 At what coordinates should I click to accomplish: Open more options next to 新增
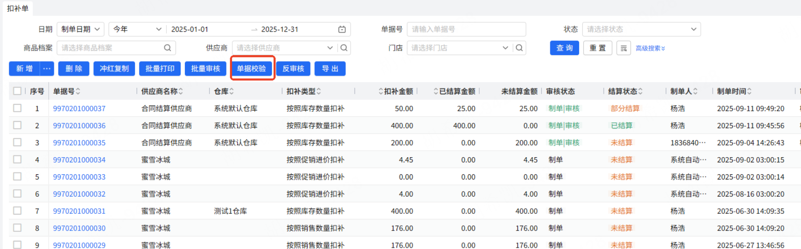[x=47, y=69]
